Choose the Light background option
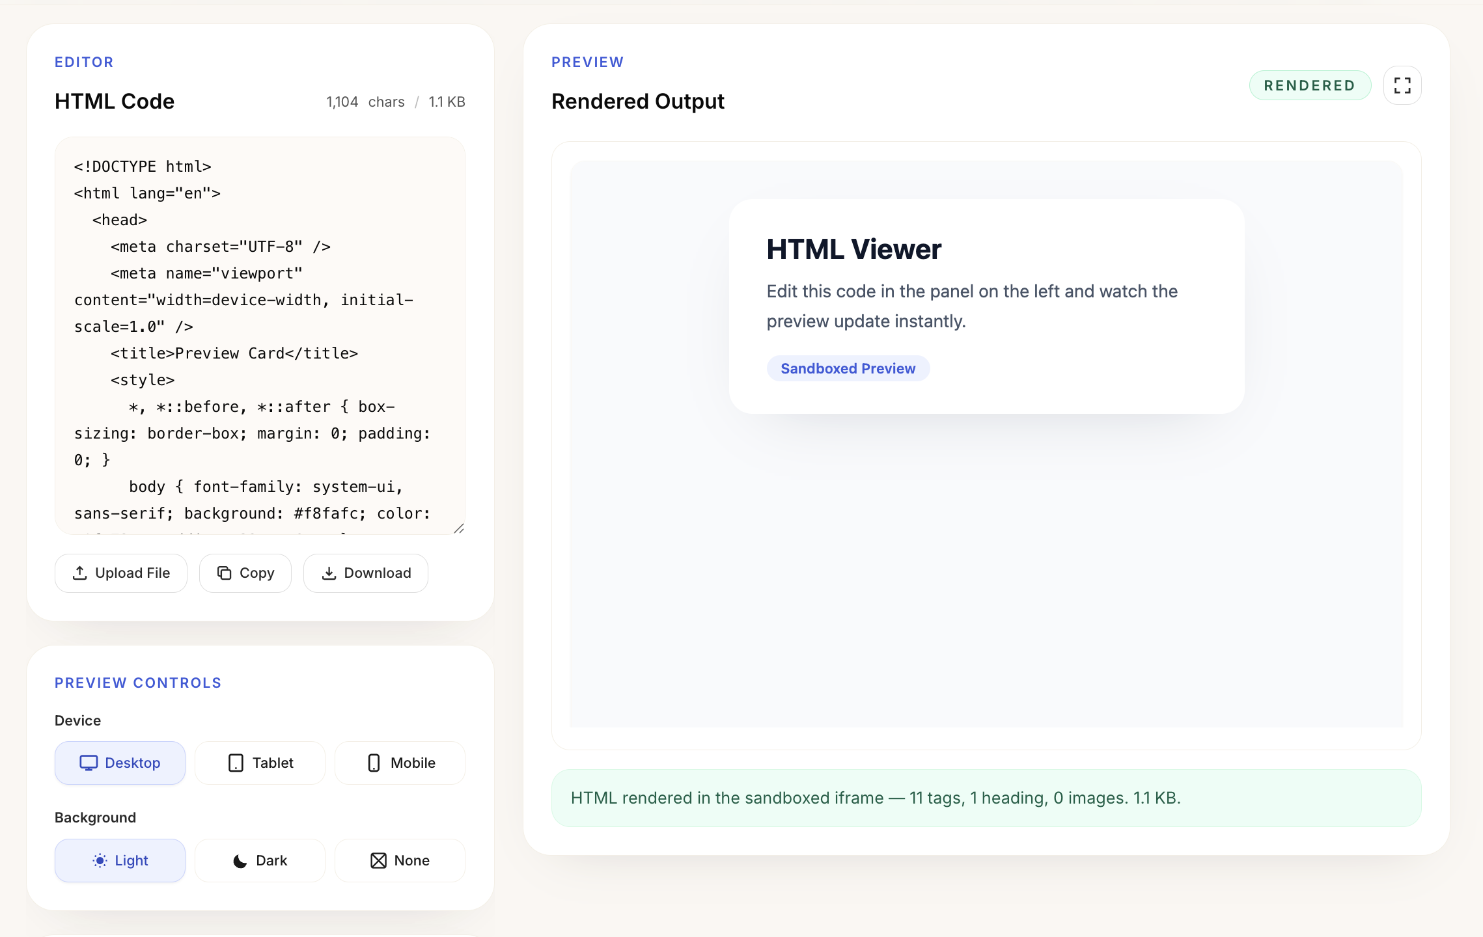This screenshot has width=1483, height=937. [120, 860]
